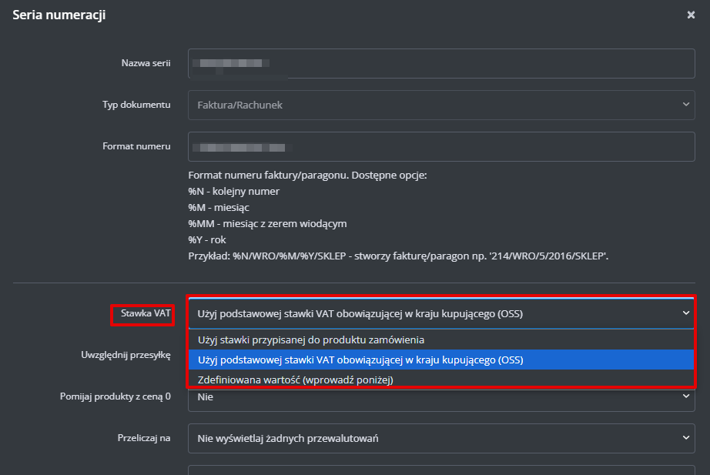Click the partially visible field below Przeliczaj na
The width and height of the screenshot is (710, 475).
[440, 469]
